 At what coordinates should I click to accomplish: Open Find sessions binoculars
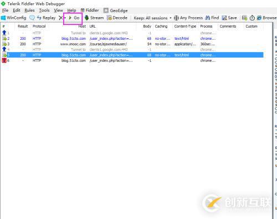pyautogui.click(x=208, y=18)
